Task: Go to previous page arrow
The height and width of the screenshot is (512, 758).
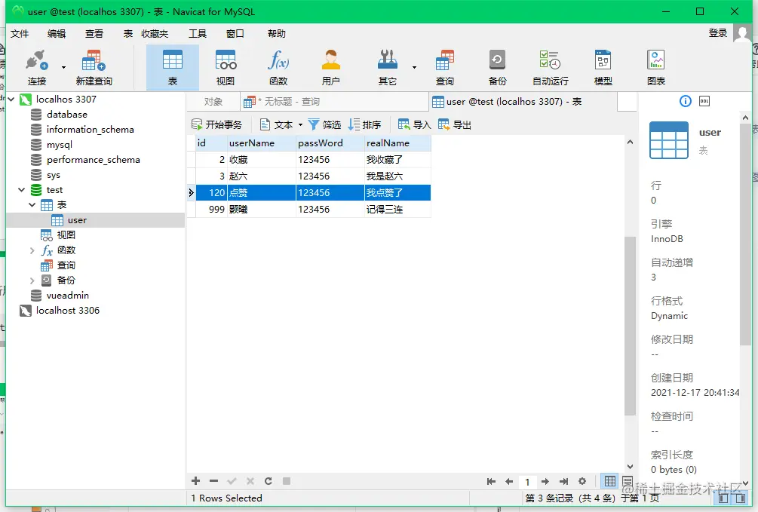Action: (x=509, y=482)
